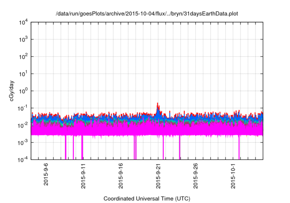Click the 2015-9-21 date tick label
The image size is (290, 203).
pos(158,176)
